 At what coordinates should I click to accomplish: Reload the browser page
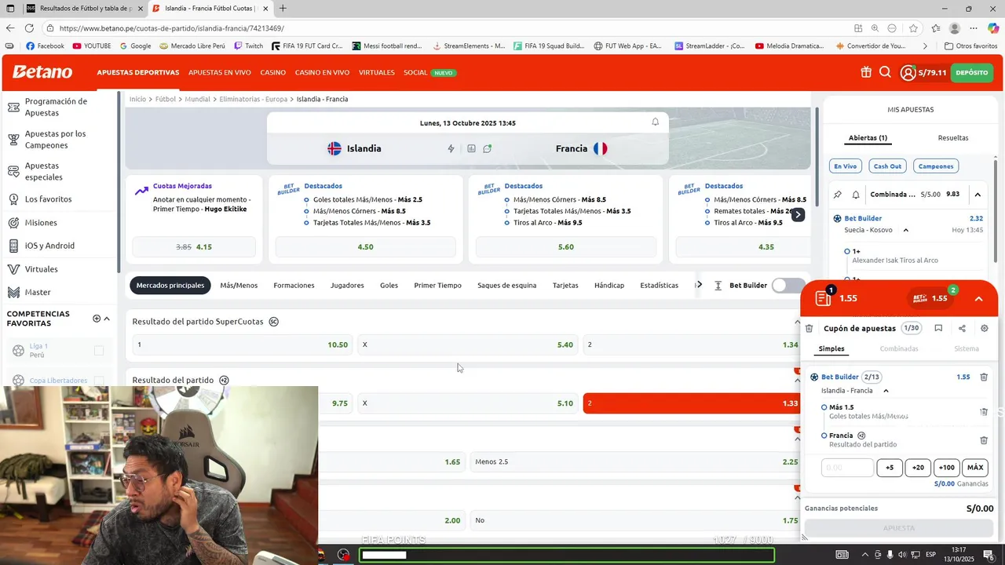30,28
